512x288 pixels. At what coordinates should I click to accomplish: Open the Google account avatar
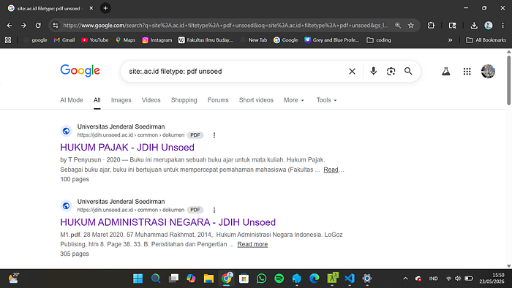coord(488,72)
